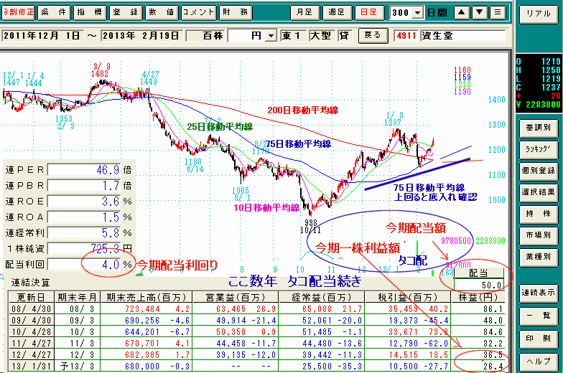Click sales figure 690,256 in 09/3 row

[x=142, y=320]
